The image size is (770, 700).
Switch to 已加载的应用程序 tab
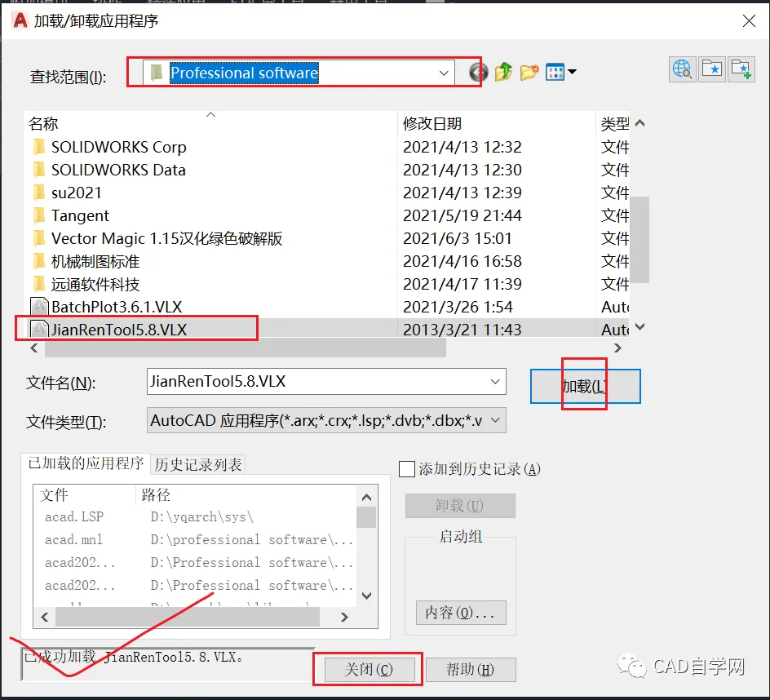click(86, 463)
